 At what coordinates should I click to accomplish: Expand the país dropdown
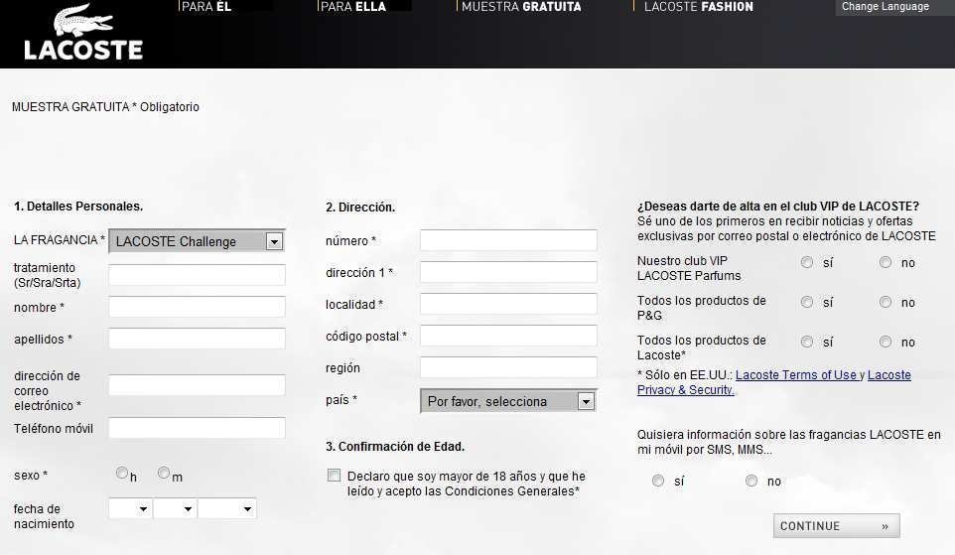(x=508, y=401)
